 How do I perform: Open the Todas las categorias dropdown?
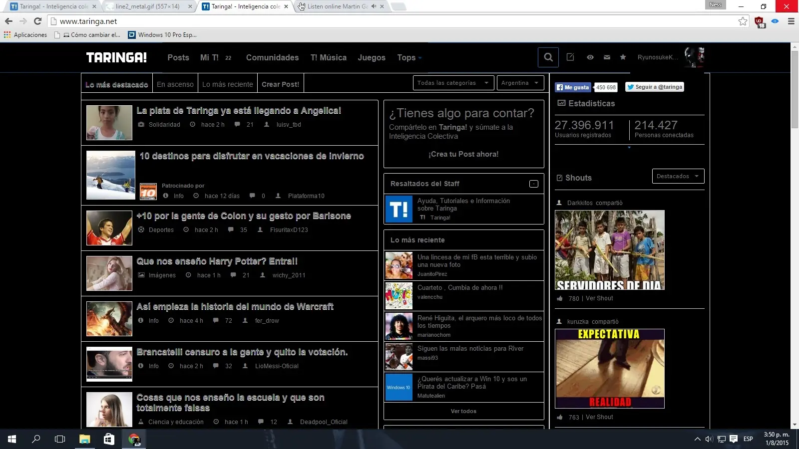coord(453,83)
